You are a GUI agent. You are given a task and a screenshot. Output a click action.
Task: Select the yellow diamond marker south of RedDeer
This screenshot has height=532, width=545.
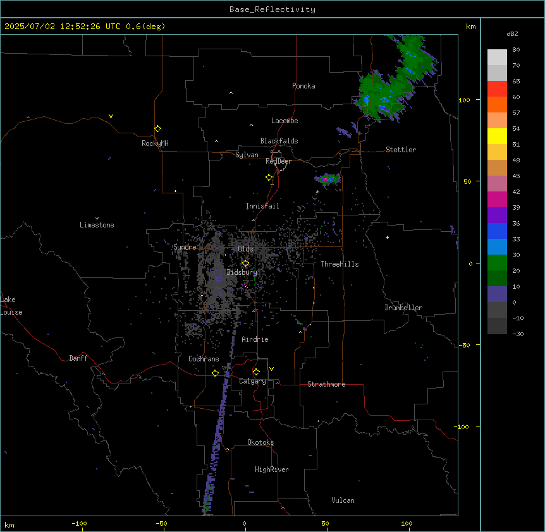coord(269,178)
